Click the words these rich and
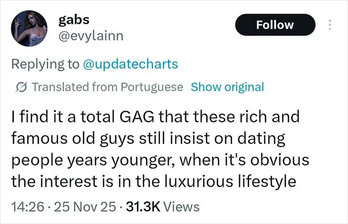348x224 pixels. point(247,117)
